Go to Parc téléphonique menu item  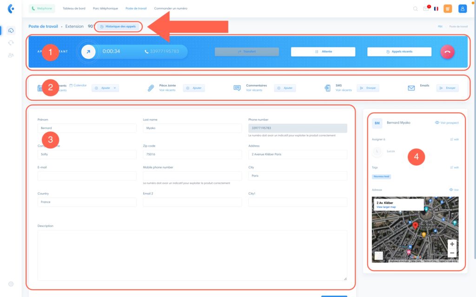tap(106, 8)
